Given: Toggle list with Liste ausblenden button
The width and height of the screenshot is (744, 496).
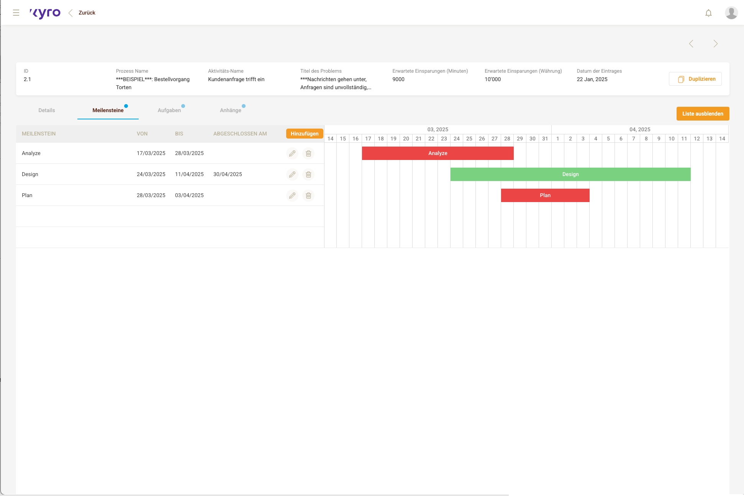Looking at the screenshot, I should 703,114.
